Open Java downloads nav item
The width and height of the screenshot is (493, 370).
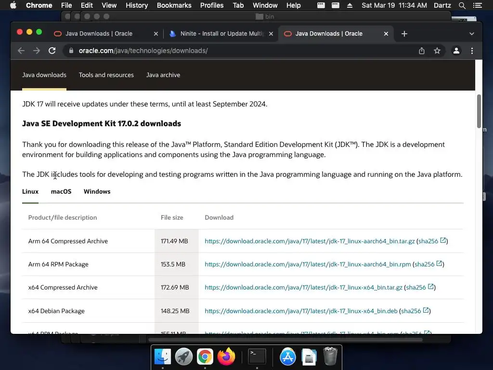(44, 75)
